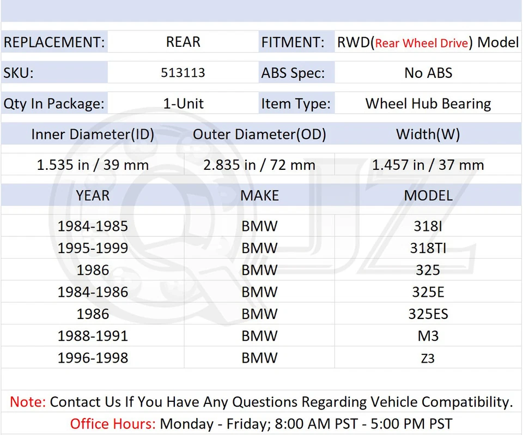Image resolution: width=523 pixels, height=435 pixels.
Task: Select the Contact Us compatibility note sentence
Action: 281,402
